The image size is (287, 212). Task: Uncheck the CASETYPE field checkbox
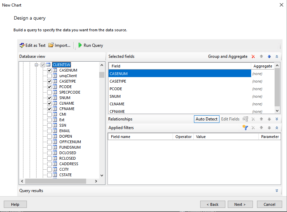coord(50,81)
